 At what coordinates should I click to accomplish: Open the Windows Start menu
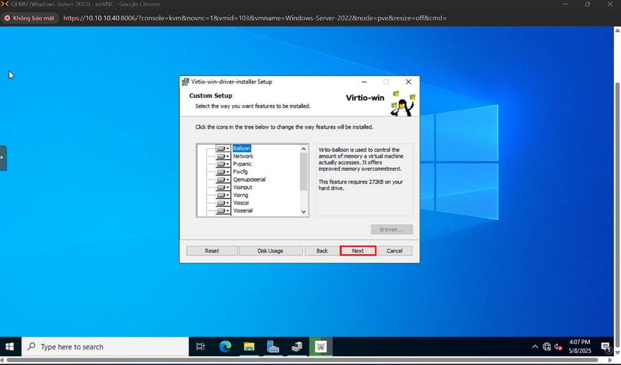tap(10, 347)
